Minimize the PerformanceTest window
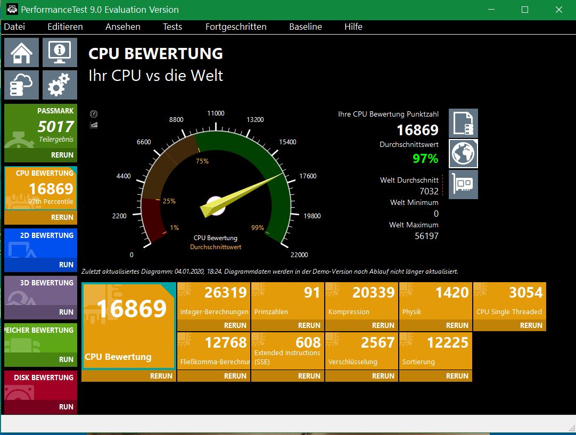576x435 pixels. [x=491, y=10]
